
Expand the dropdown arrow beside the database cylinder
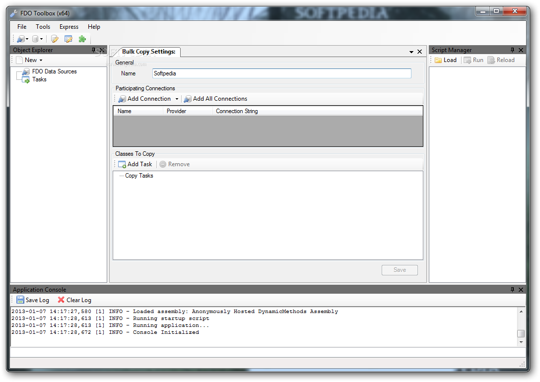click(41, 39)
